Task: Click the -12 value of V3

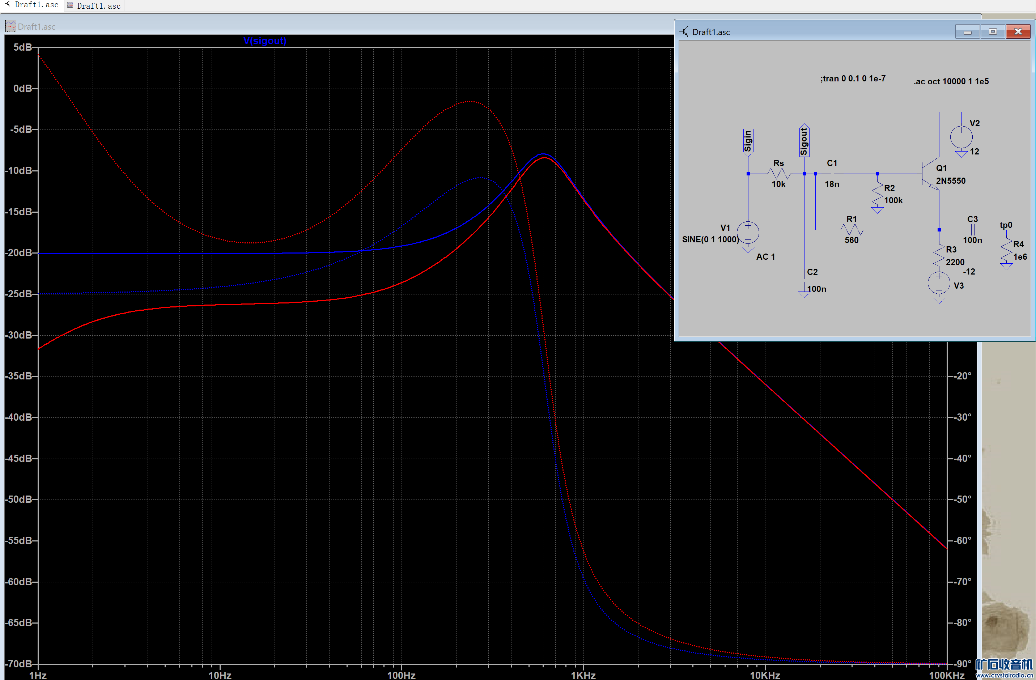Action: 968,272
